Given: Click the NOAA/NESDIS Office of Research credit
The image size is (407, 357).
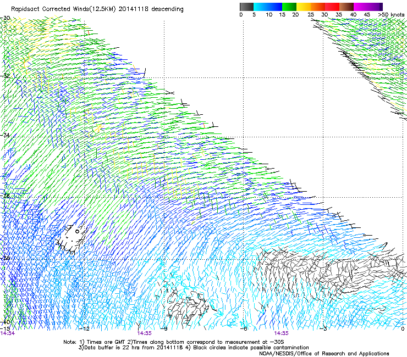Looking at the screenshot, I should pyautogui.click(x=324, y=354).
